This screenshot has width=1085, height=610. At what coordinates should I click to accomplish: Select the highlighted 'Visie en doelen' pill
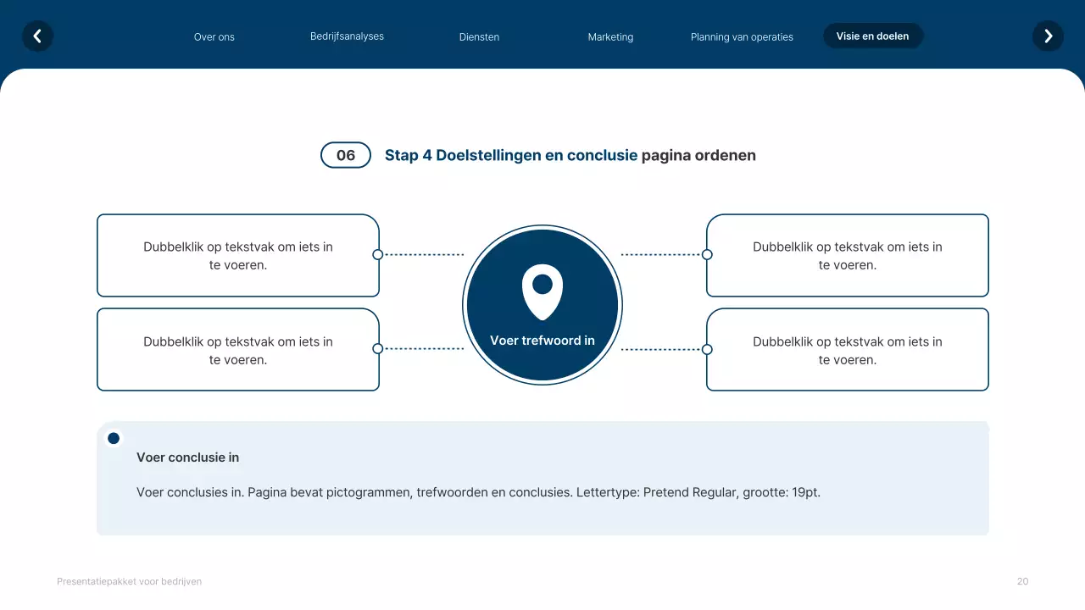pos(873,36)
